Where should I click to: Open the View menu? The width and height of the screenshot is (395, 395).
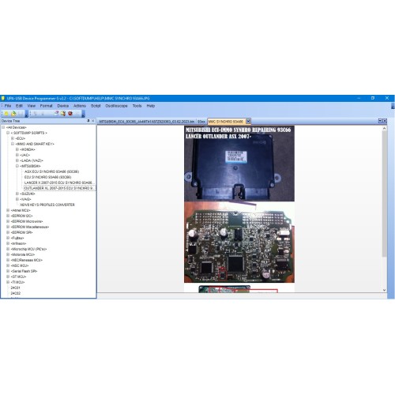(x=32, y=106)
